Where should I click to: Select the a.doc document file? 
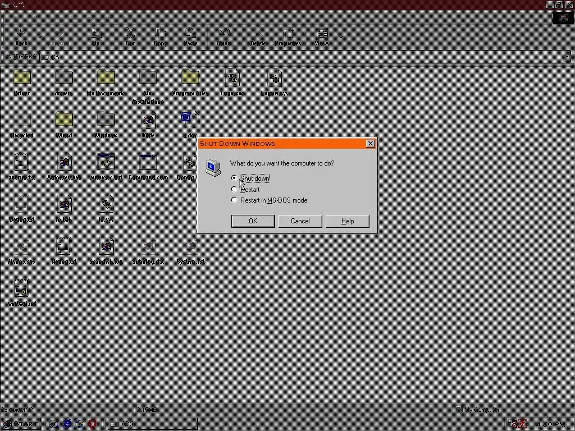[190, 125]
